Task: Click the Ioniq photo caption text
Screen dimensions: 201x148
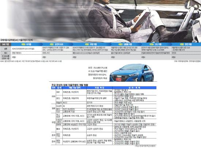Action: pyautogui.click(x=98, y=73)
